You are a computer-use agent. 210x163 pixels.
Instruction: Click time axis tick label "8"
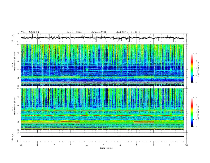[x=153, y=145]
